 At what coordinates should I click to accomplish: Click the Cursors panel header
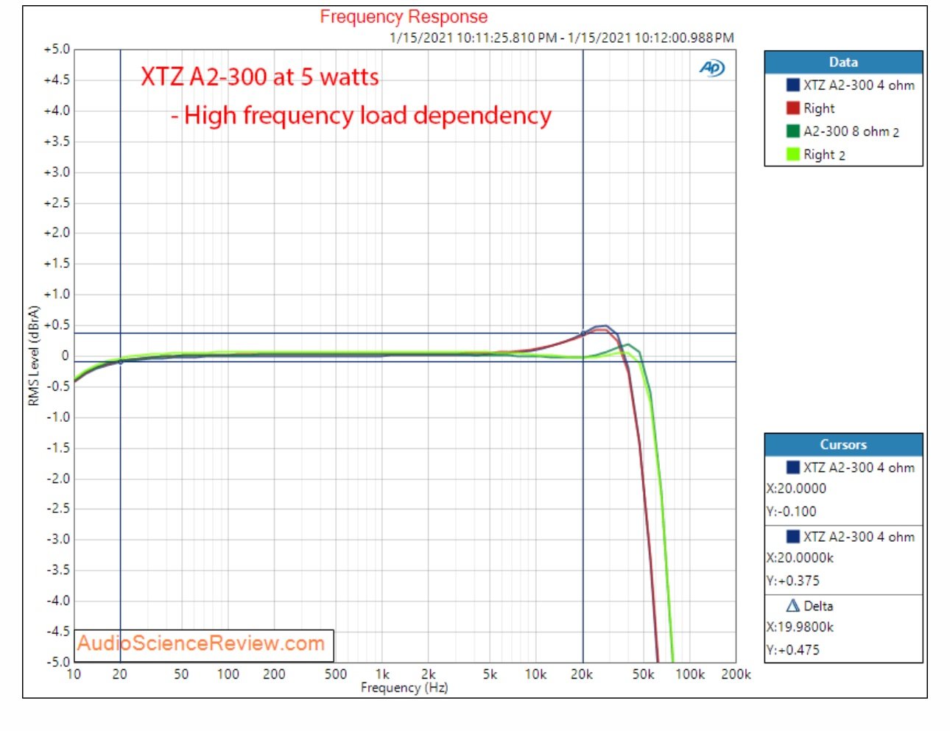[x=843, y=445]
